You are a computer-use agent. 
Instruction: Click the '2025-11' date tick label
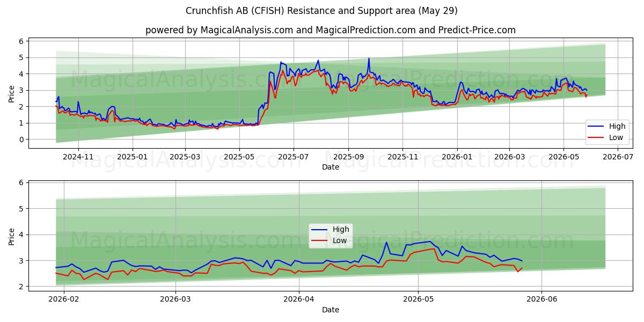[x=402, y=157]
